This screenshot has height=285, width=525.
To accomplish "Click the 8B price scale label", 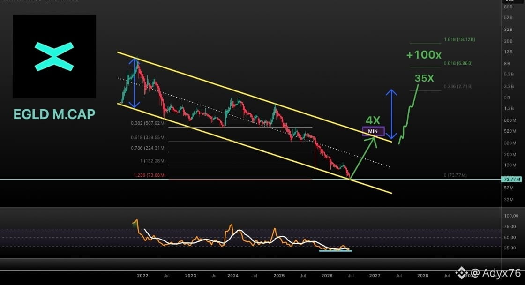I will click(507, 64).
